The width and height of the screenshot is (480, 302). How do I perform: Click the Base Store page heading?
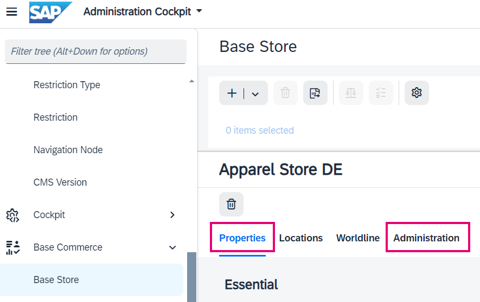[x=258, y=47]
